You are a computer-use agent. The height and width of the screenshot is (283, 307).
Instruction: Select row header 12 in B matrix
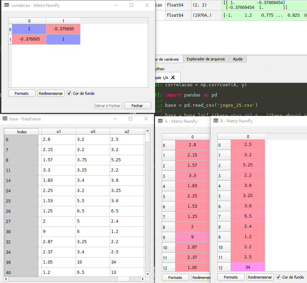click(224, 268)
